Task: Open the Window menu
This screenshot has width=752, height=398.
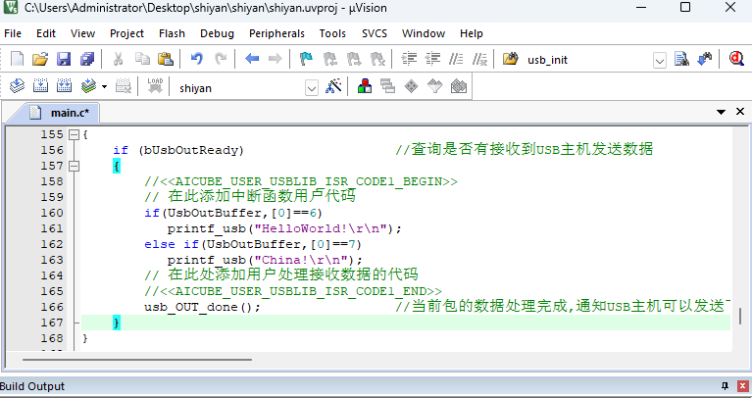Action: pos(424,33)
